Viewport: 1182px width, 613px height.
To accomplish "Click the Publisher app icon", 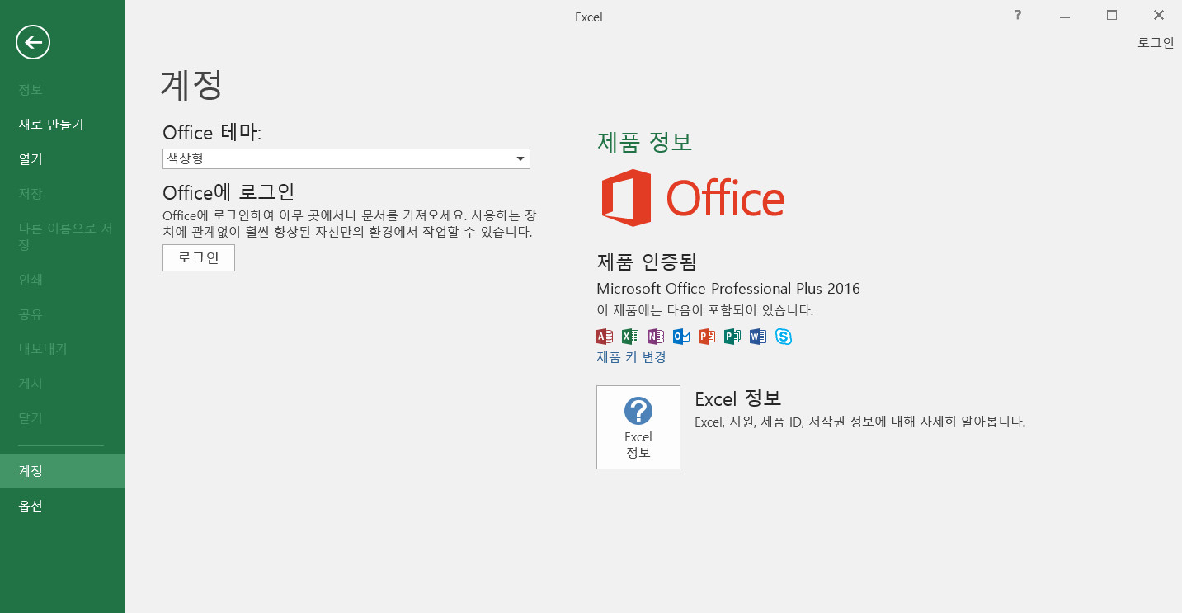I will pos(732,336).
